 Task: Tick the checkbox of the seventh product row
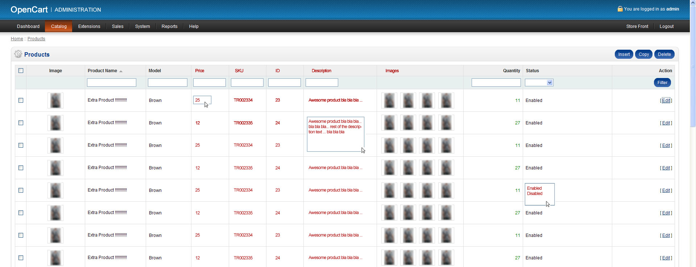[21, 235]
